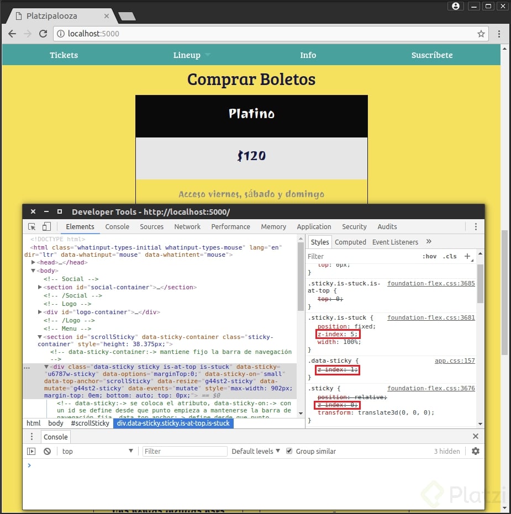Show the console sidebar icon
Viewport: 511px width, 514px height.
point(31,452)
